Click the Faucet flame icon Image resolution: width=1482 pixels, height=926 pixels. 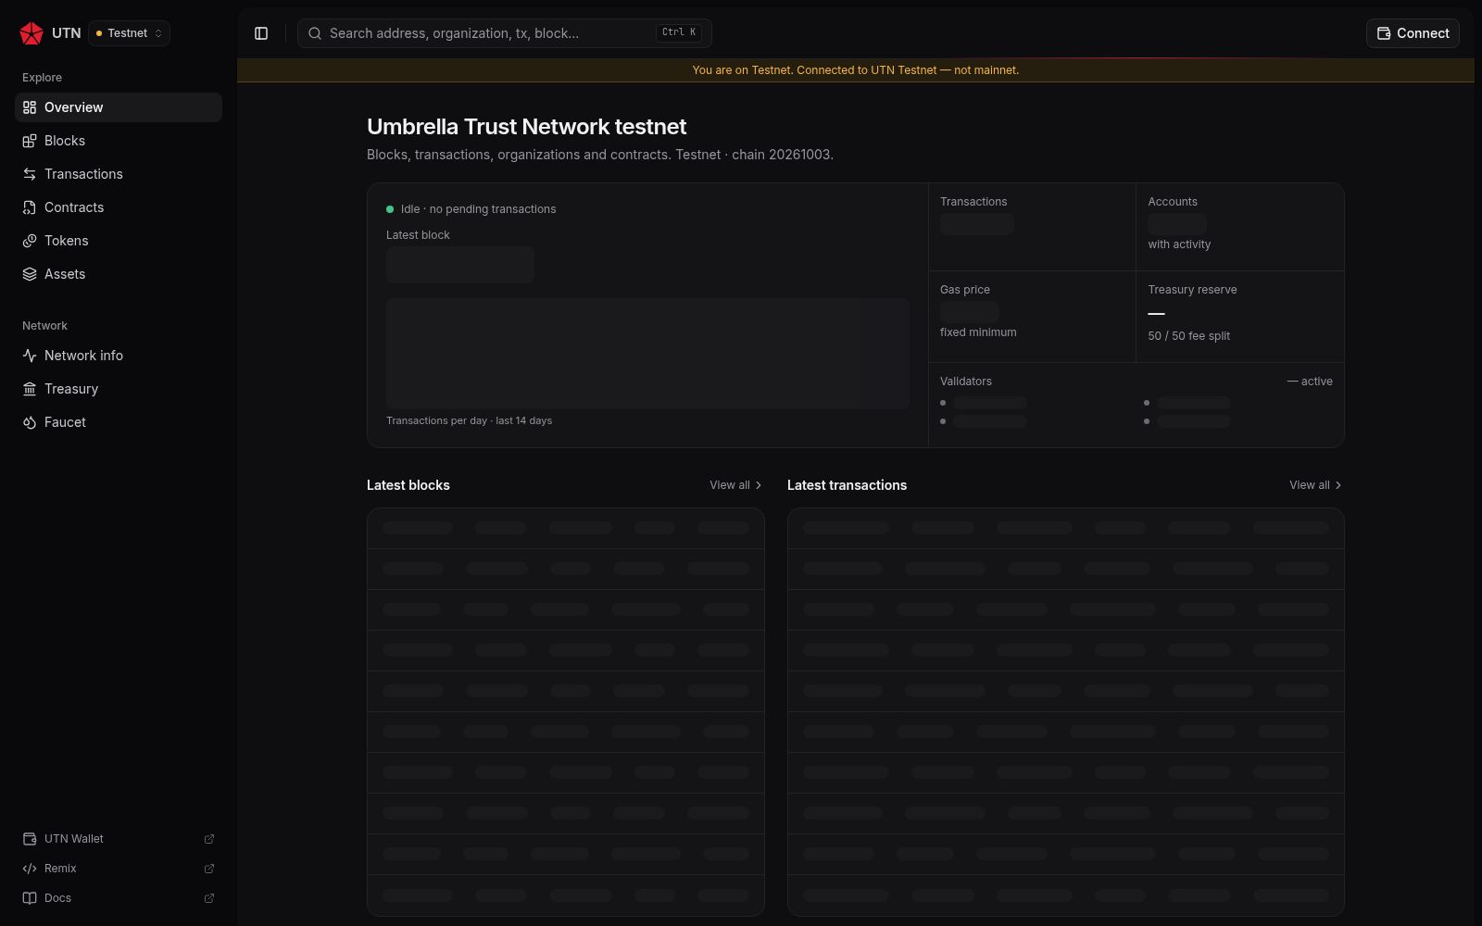(30, 422)
